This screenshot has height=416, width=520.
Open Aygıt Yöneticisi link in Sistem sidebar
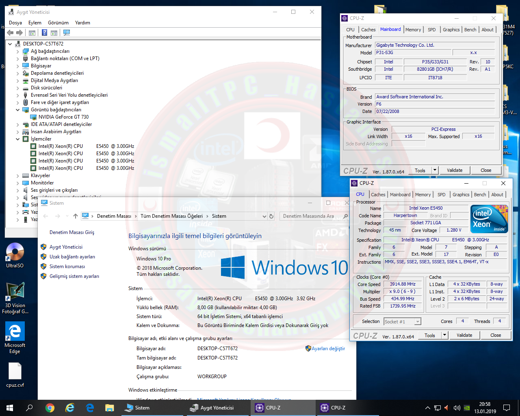[66, 247]
